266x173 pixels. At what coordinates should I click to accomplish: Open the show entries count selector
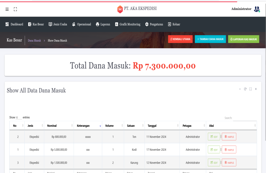[x=19, y=117]
